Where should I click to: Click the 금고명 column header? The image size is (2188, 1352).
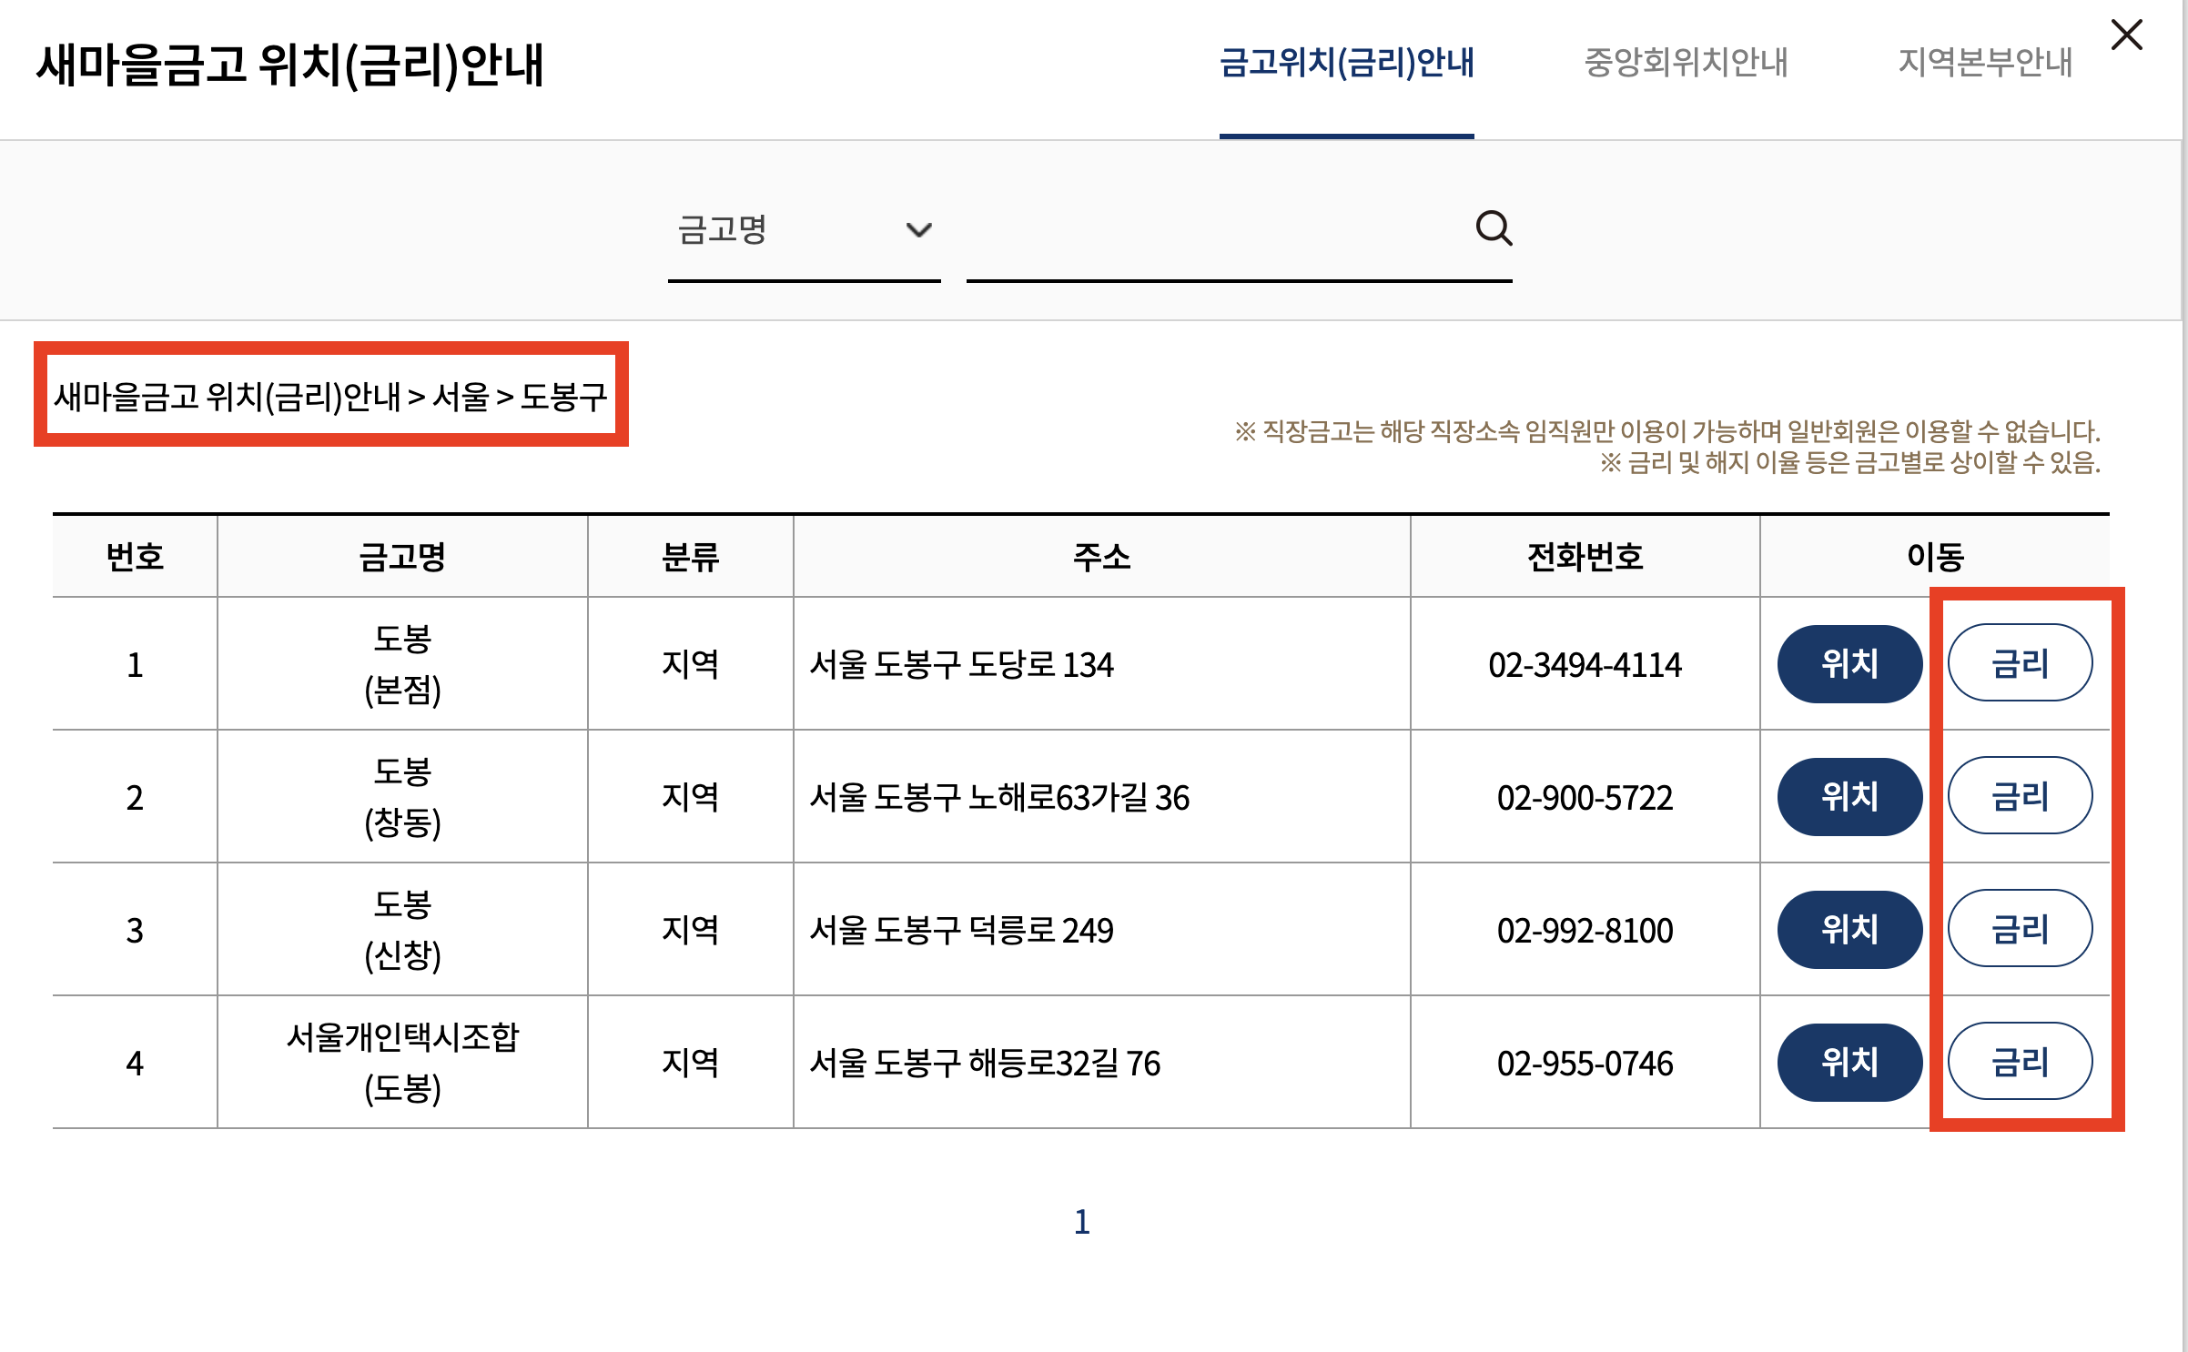click(x=402, y=557)
